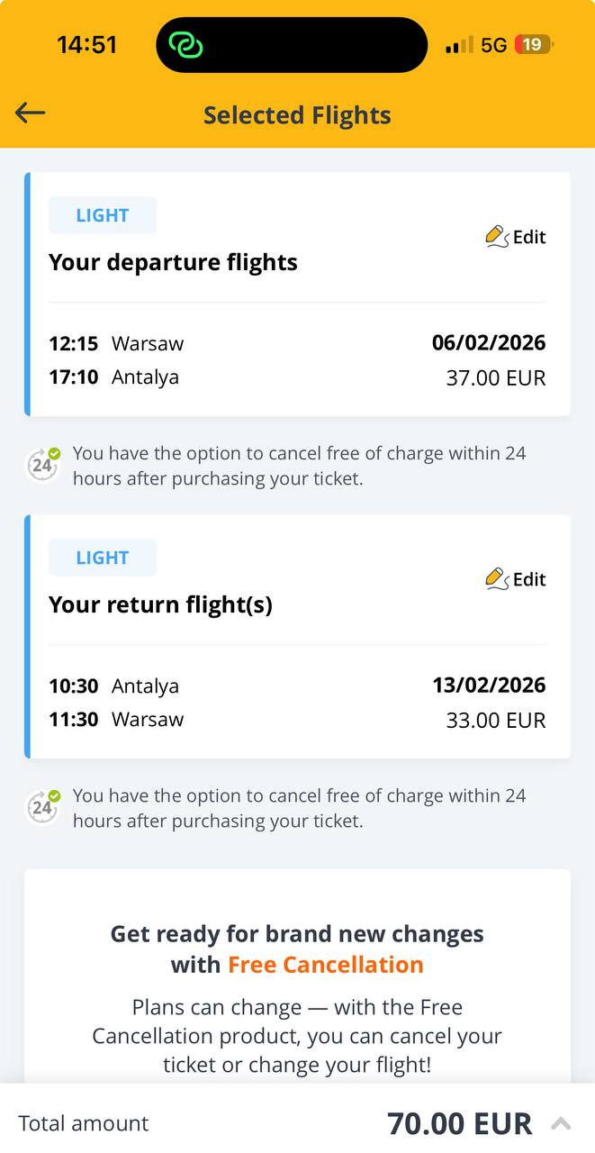This screenshot has width=595, height=1153.
Task: Tap the 'Selected Flights' page title
Action: (297, 115)
